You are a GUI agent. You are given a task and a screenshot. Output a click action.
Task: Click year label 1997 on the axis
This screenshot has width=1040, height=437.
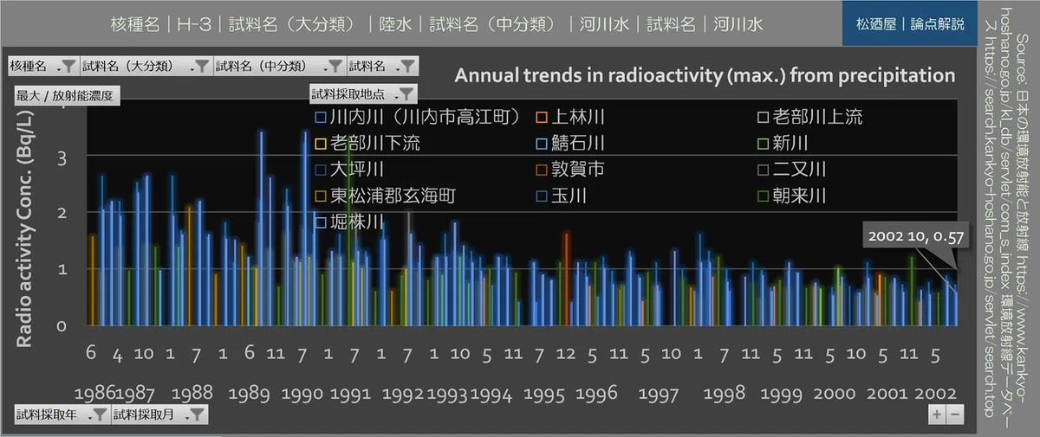click(659, 395)
